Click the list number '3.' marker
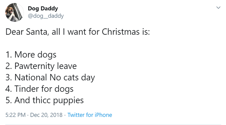The width and height of the screenshot is (226, 125). (8, 77)
